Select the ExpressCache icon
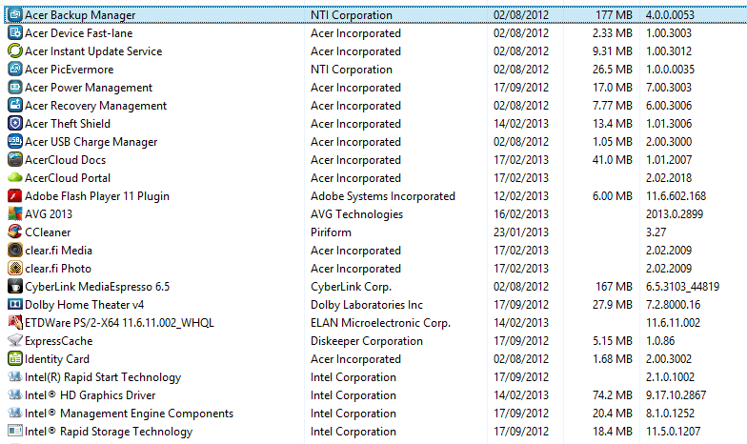Viewport: 747px width, 444px height. 15,341
